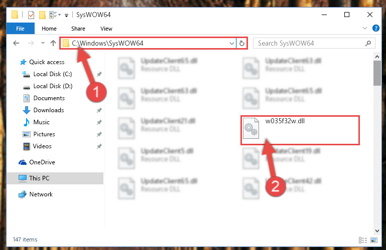Viewport: 386px width, 250px height.
Task: Open the Share ribbon tab
Action: coord(78,29)
